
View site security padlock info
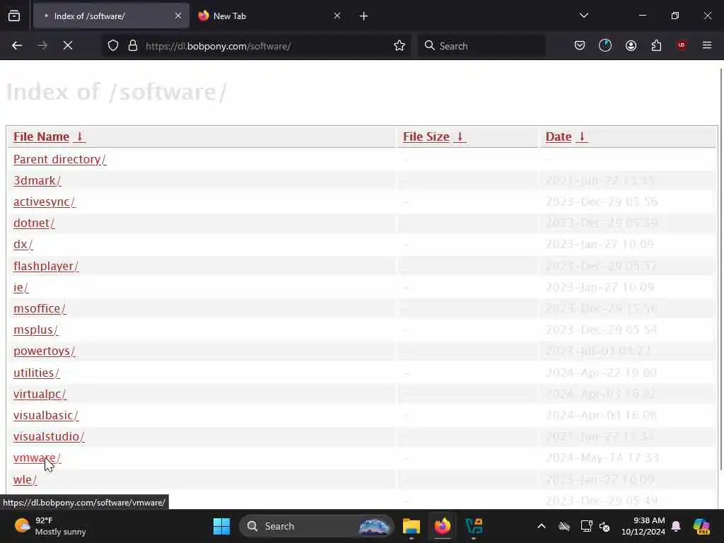coord(133,46)
